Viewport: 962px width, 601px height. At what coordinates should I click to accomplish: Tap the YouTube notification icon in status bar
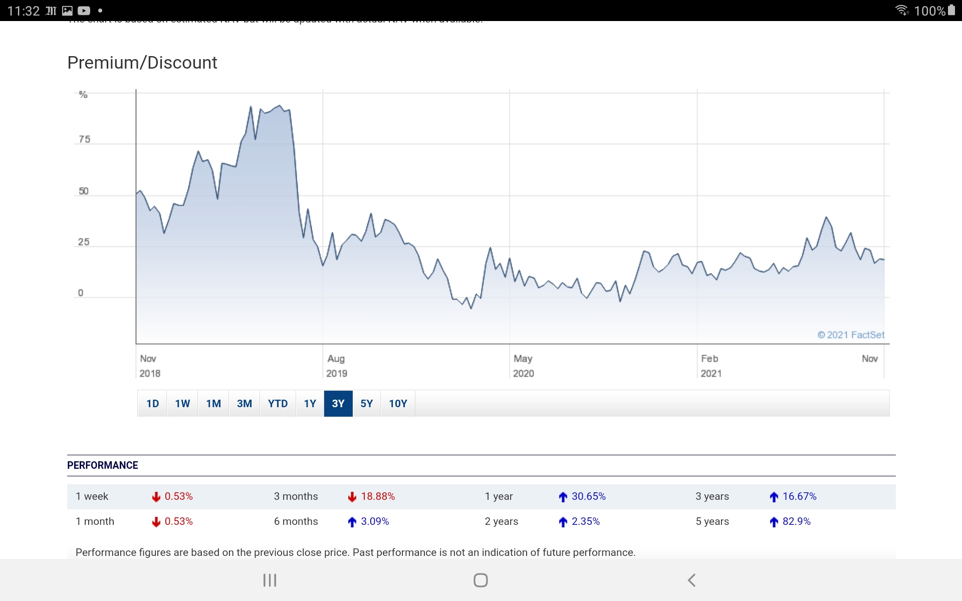pos(84,11)
